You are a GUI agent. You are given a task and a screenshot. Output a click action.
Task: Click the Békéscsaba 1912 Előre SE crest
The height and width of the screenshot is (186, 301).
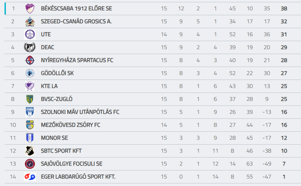pyautogui.click(x=30, y=8)
